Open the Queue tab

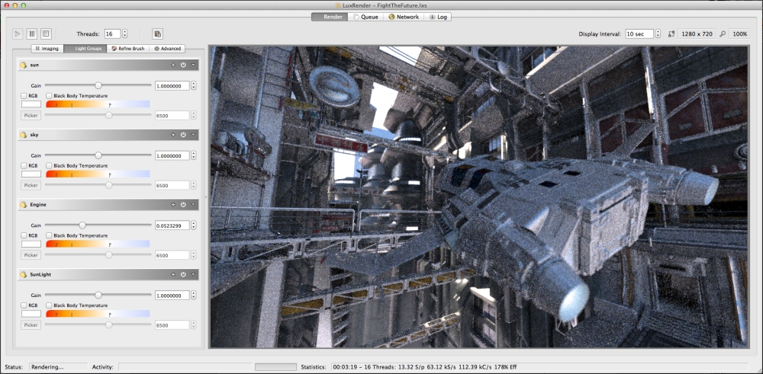point(365,17)
